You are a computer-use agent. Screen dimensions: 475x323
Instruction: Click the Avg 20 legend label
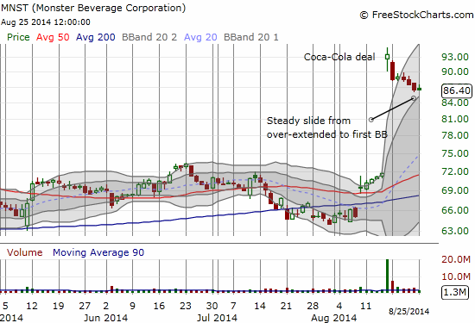[200, 37]
